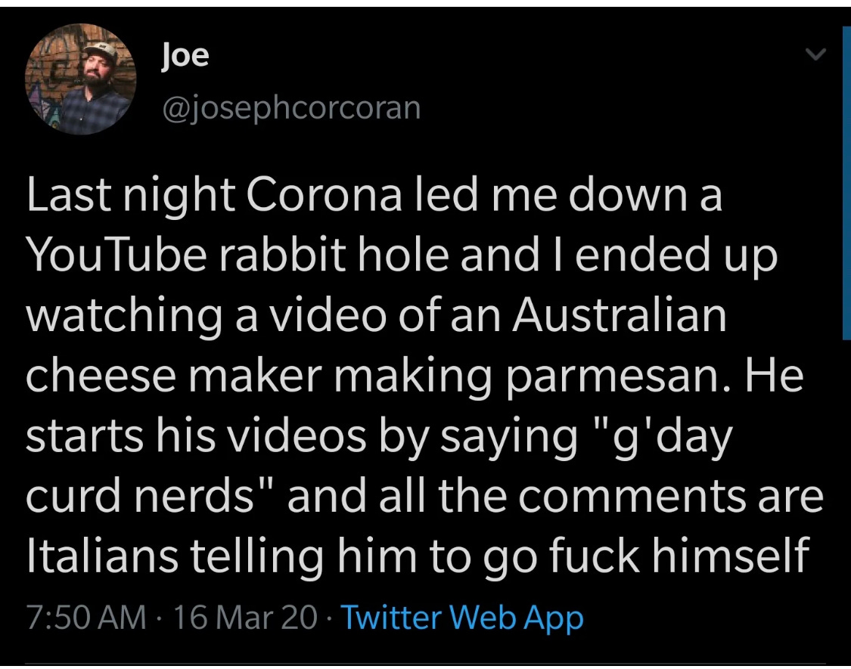
Task: Click the word comments in the tweet
Action: tap(632, 497)
